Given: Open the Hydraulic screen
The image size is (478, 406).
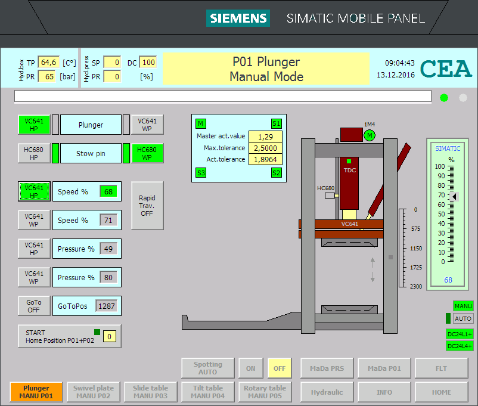Looking at the screenshot, I should [x=327, y=392].
